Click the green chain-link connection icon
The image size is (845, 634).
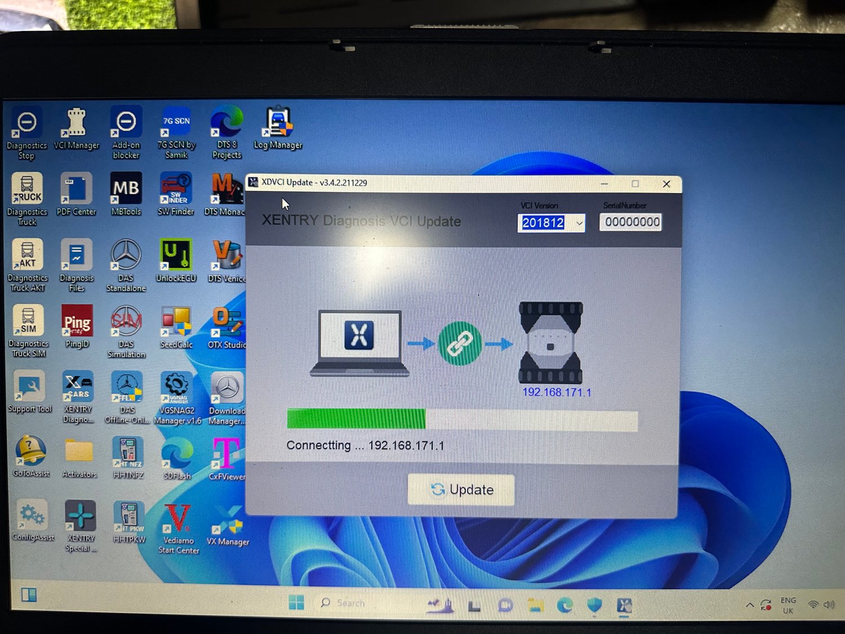(460, 344)
